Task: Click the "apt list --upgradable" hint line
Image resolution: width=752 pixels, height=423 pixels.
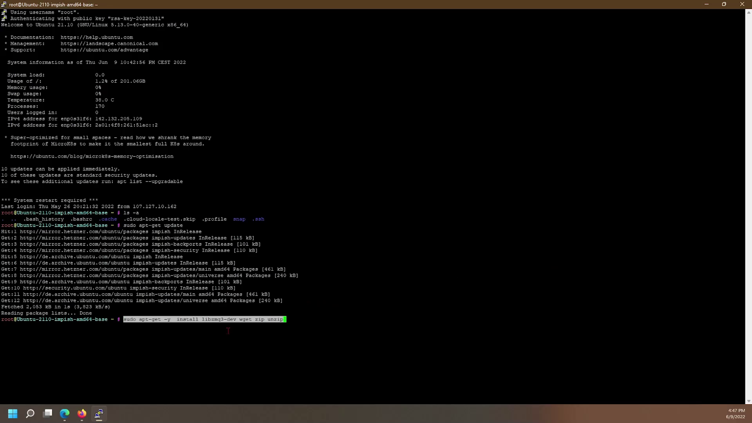Action: click(x=92, y=181)
